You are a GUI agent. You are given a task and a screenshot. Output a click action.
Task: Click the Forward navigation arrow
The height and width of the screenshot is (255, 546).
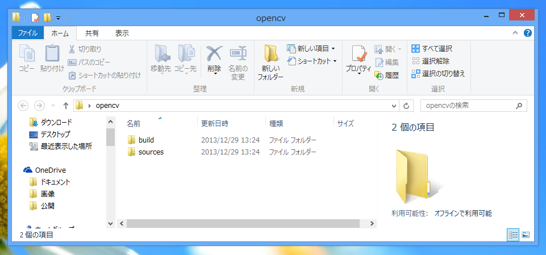point(39,106)
